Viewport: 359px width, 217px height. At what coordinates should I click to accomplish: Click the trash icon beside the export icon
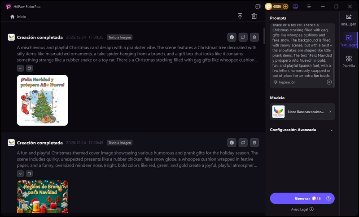click(x=254, y=16)
